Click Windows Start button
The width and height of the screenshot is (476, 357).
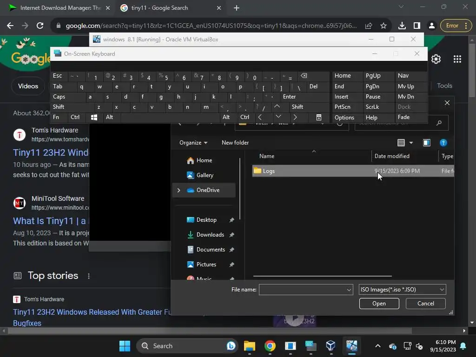point(125,346)
